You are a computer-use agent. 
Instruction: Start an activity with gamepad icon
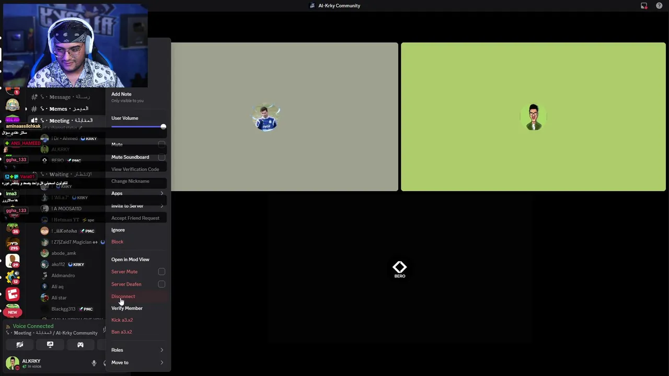point(80,345)
